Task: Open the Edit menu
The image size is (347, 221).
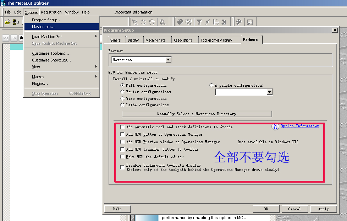Action: (x=17, y=12)
